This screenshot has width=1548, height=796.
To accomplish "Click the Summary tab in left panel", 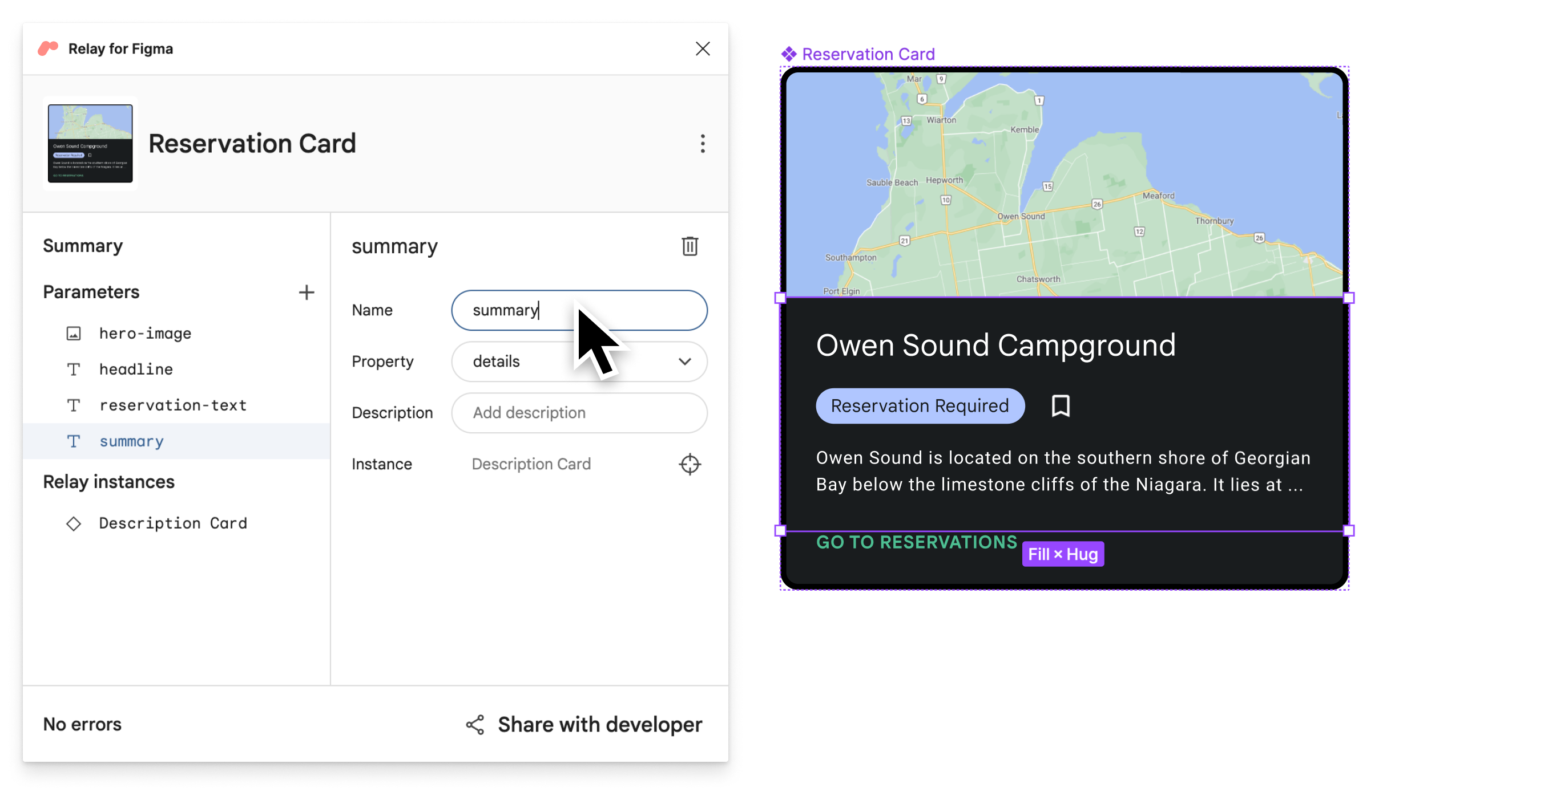I will (x=82, y=245).
